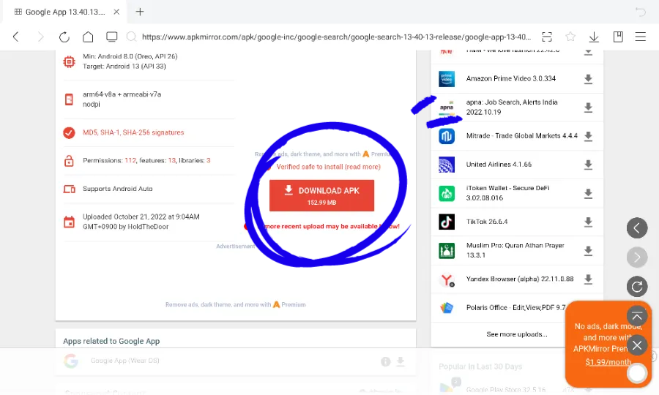Click floating refresh circle button
This screenshot has height=395, width=659.
(x=637, y=287)
